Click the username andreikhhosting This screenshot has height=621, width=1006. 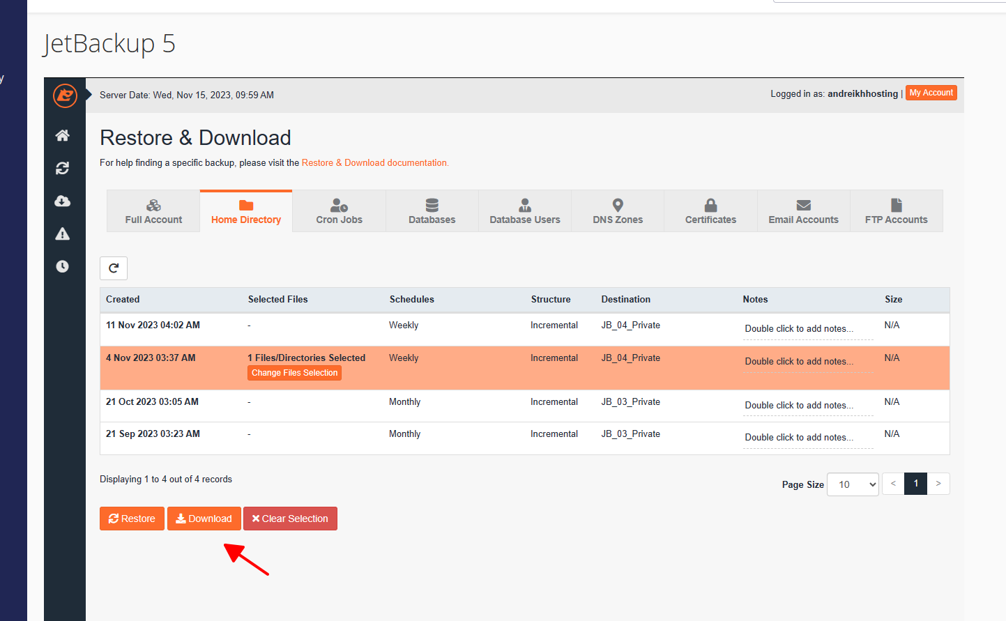pos(862,94)
